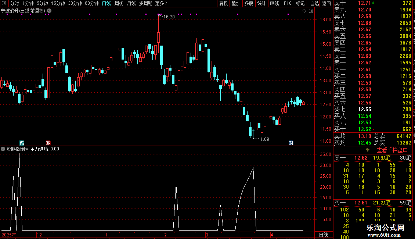The image size is (415, 239).
Task: Click the 卖均 13.10 average value
Action: coord(364,136)
